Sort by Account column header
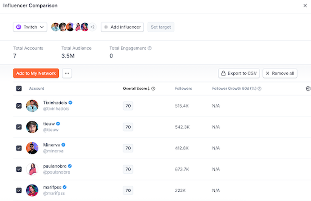This screenshot has height=201, width=311. 36,88
